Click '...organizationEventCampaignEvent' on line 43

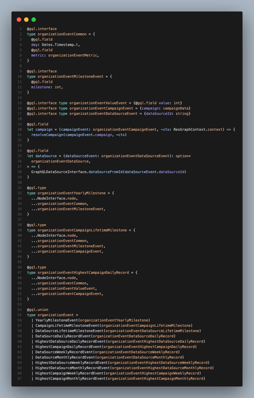click(67, 252)
